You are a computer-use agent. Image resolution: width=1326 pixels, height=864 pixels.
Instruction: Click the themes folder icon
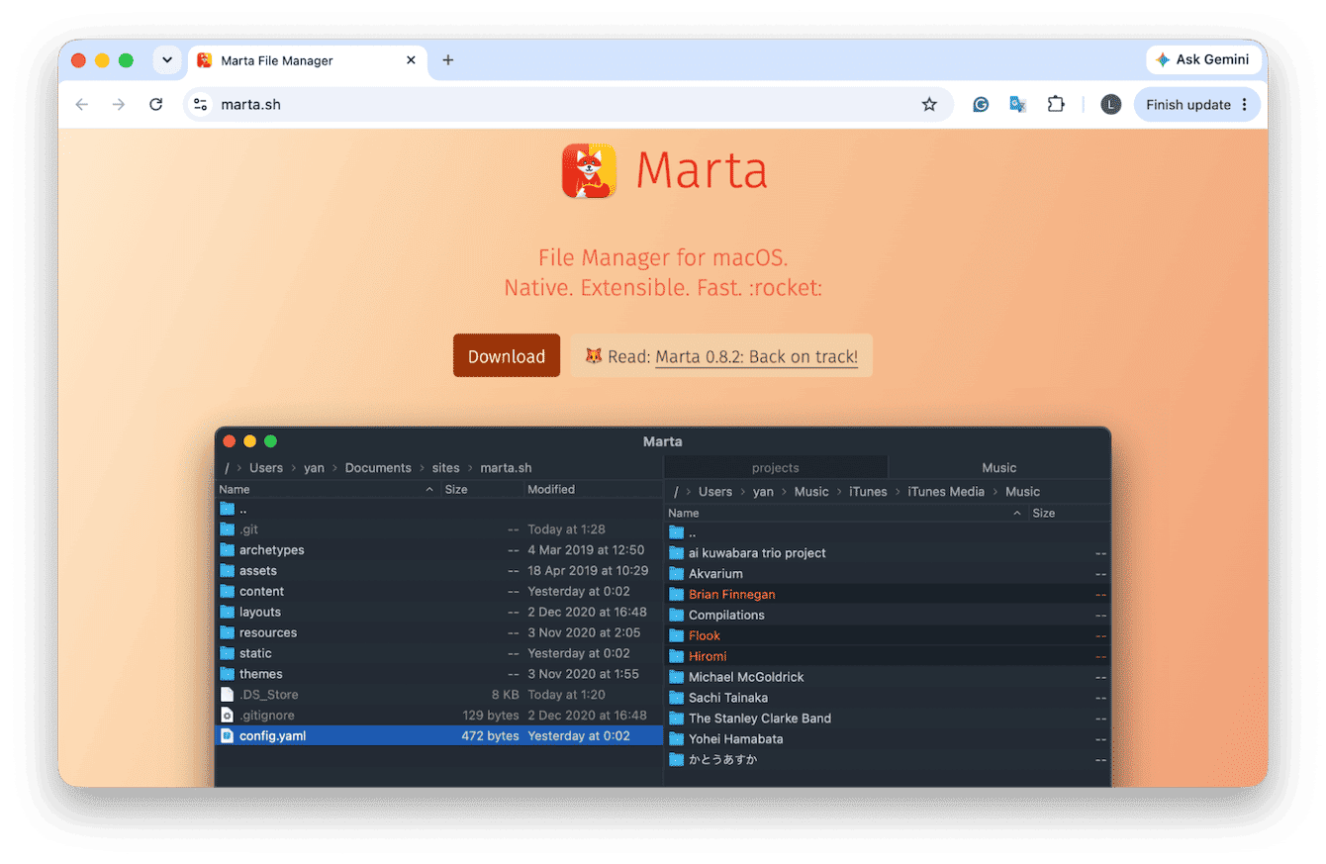227,674
